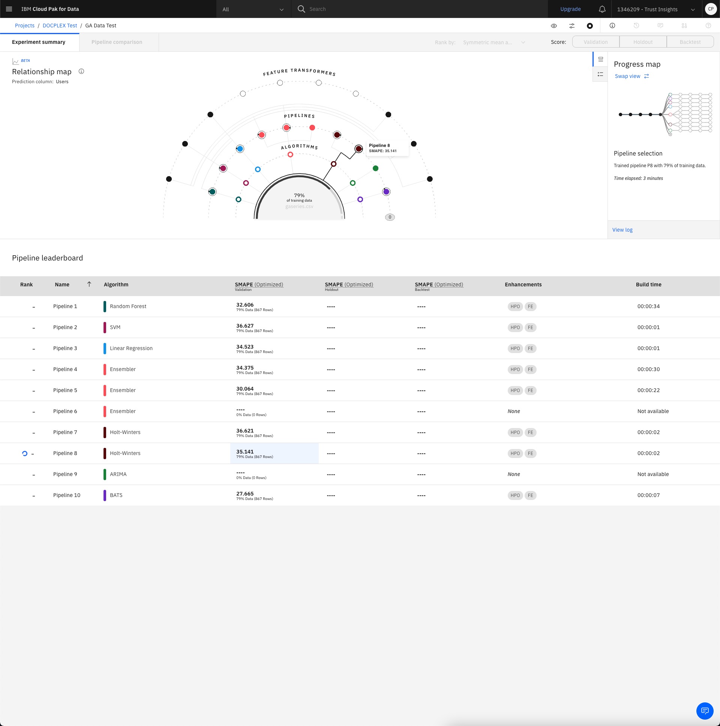Open the CP user avatar menu

click(711, 9)
